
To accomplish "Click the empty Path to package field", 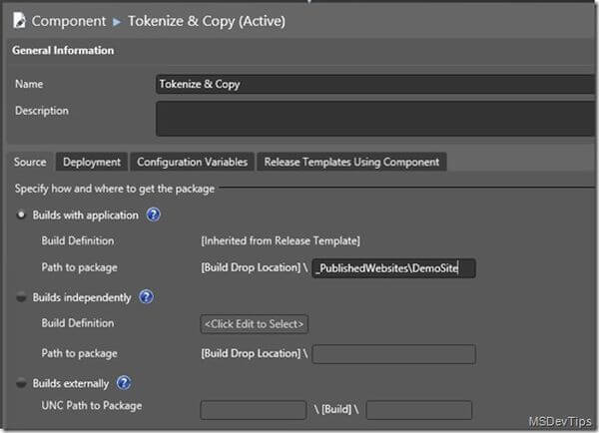I will 394,354.
